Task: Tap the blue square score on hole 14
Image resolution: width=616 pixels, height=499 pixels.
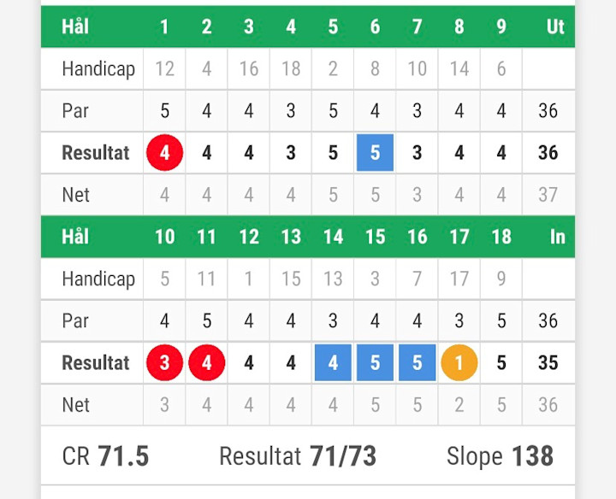Action: (x=333, y=363)
